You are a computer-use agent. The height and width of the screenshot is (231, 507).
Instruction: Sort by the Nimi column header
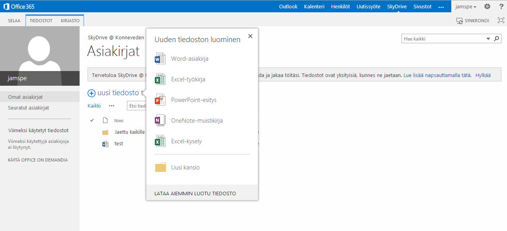[x=119, y=121]
